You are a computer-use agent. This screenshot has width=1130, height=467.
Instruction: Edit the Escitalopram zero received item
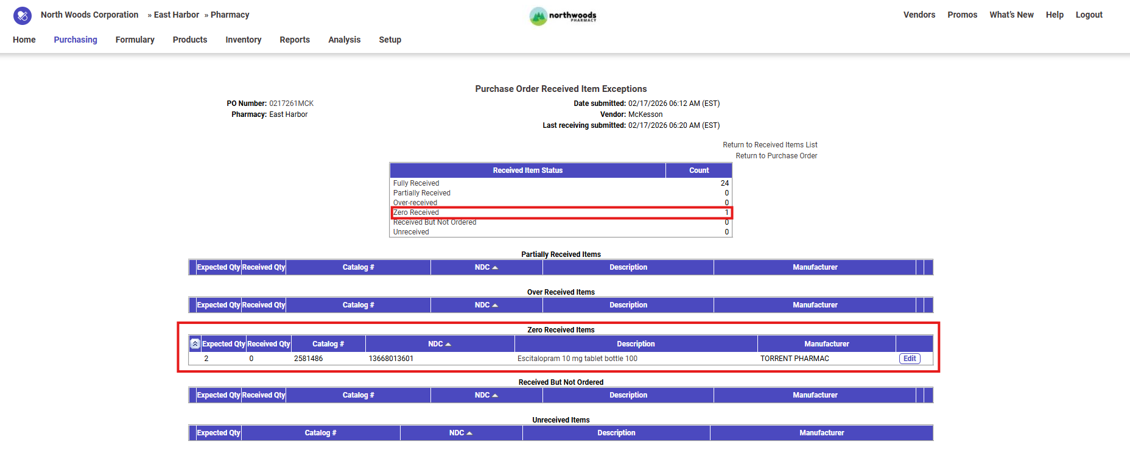coord(910,359)
